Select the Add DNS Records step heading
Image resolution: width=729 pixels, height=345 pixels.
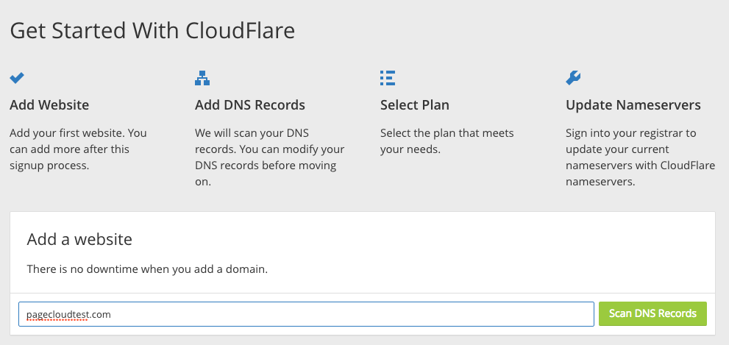[249, 105]
